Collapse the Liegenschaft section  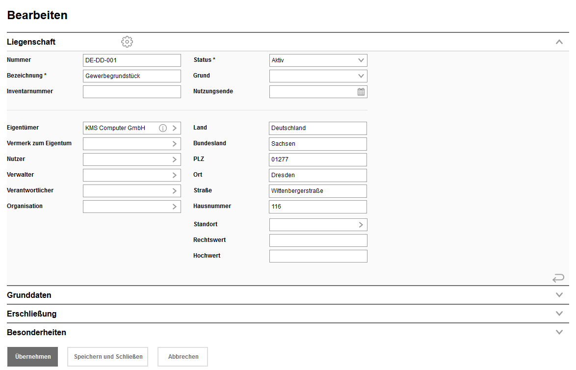click(x=559, y=42)
